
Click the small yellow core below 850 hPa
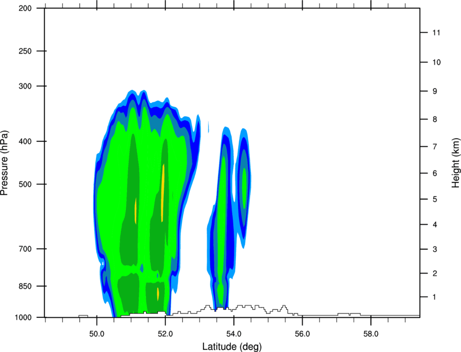[158, 294]
